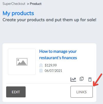Click the $129.99 price text
103x104 pixels.
51,65
